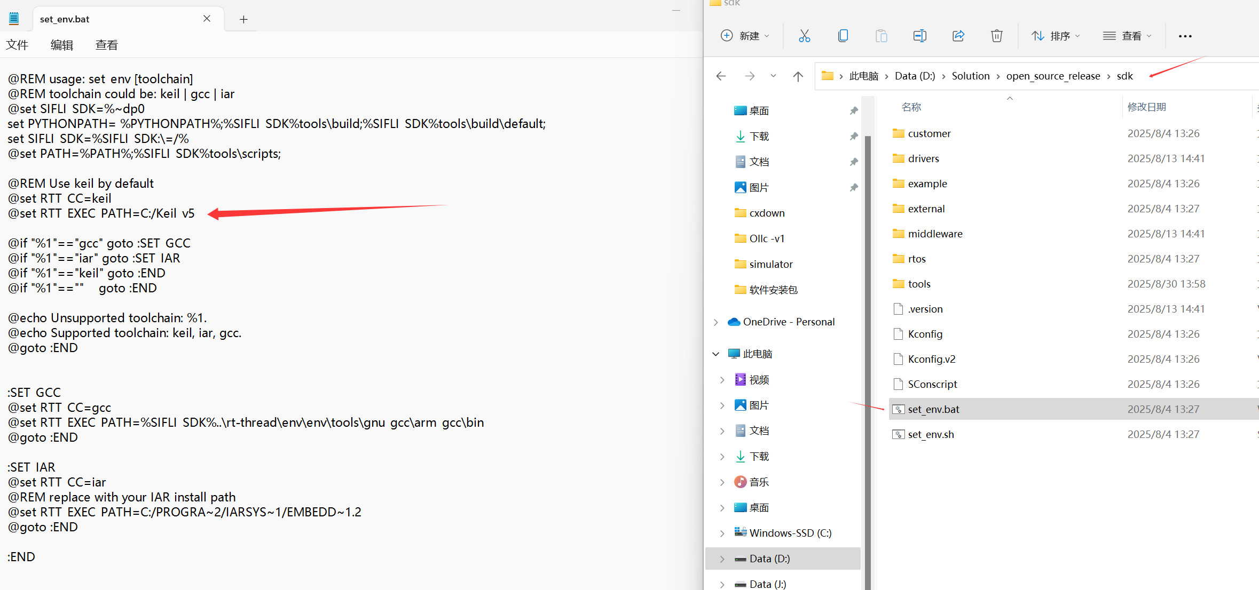Navigate back with the left arrow
The height and width of the screenshot is (590, 1259).
721,76
